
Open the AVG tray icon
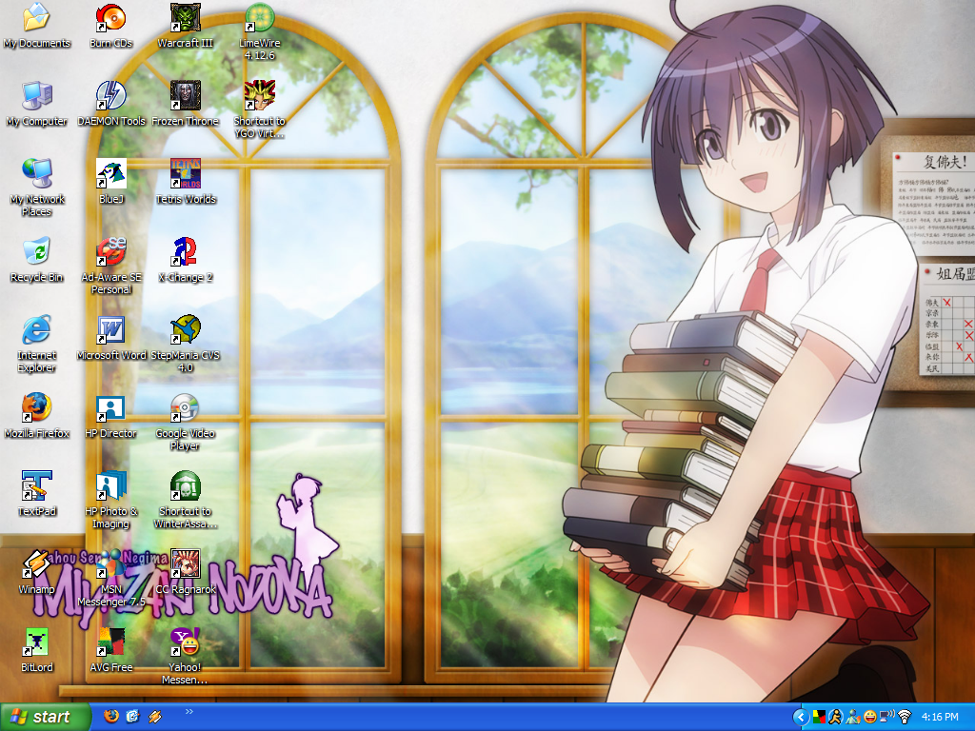(819, 718)
